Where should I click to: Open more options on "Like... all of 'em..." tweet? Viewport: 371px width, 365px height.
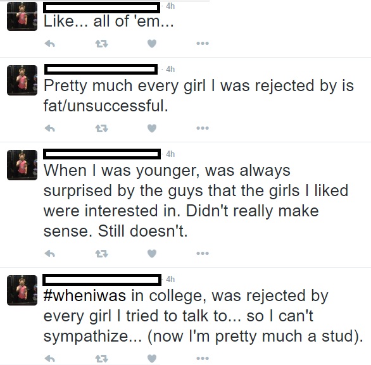coord(203,43)
